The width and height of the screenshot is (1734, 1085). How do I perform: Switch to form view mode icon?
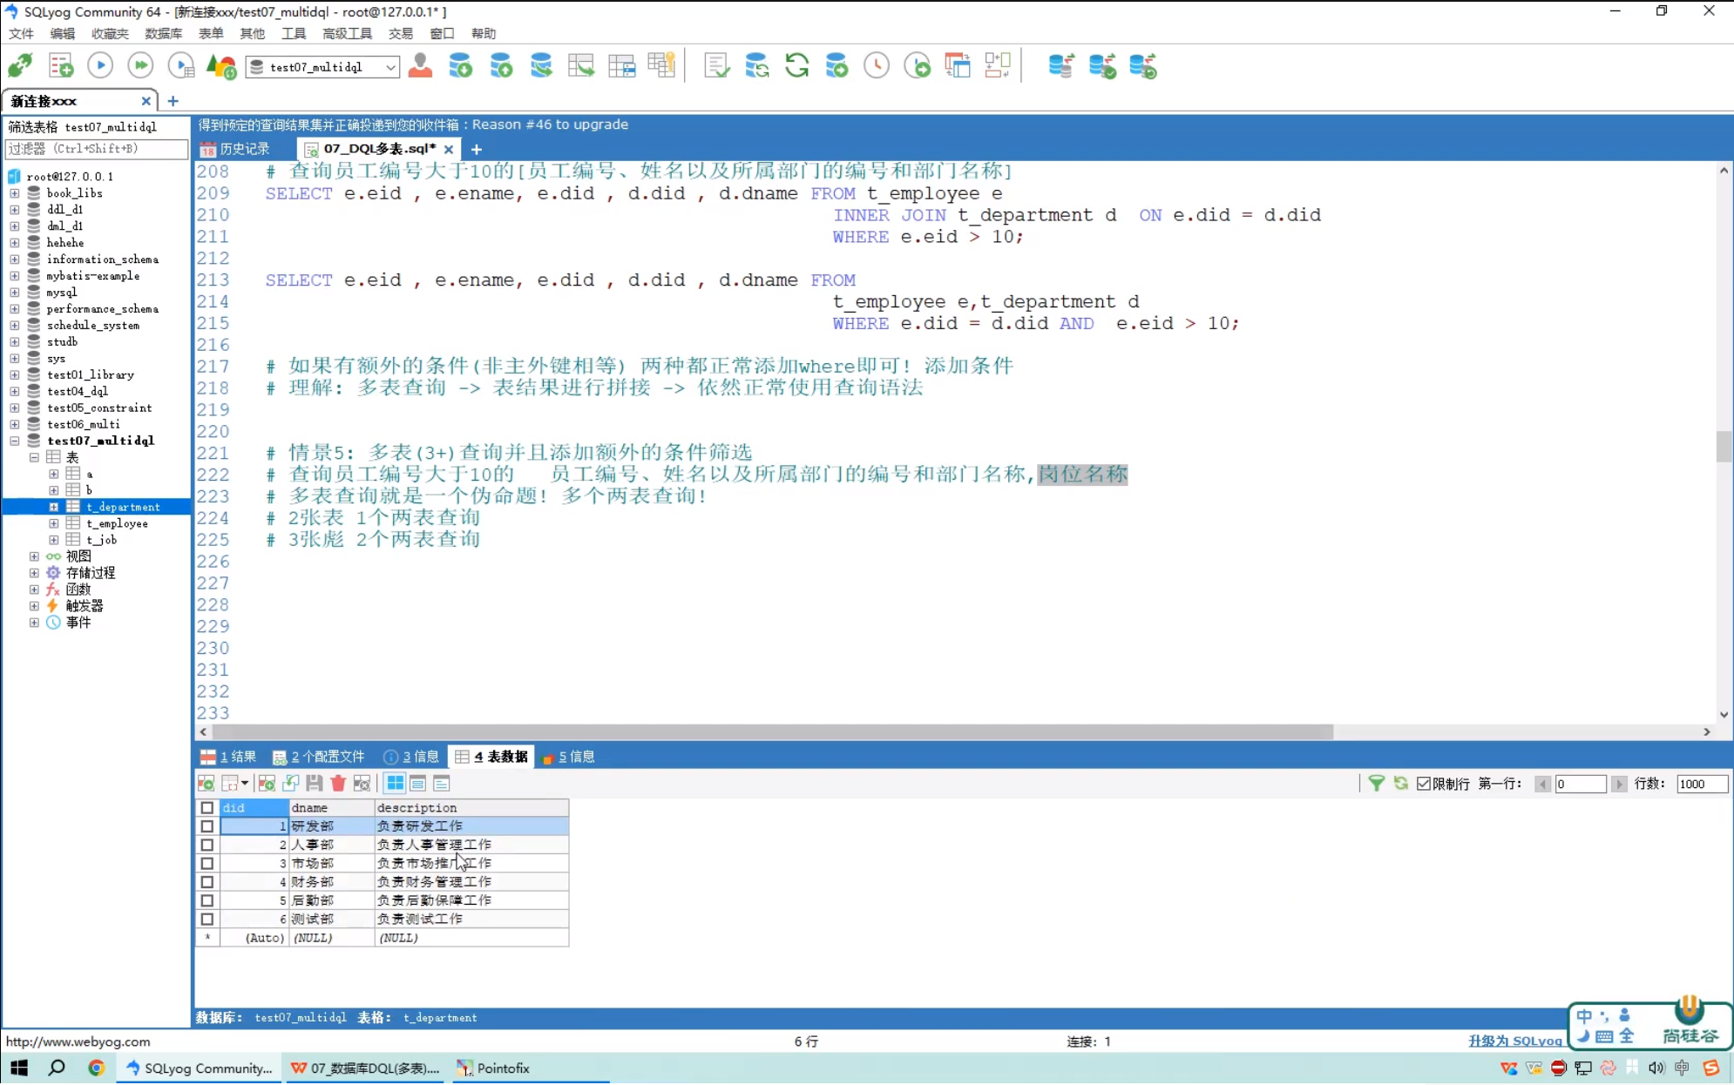[418, 784]
